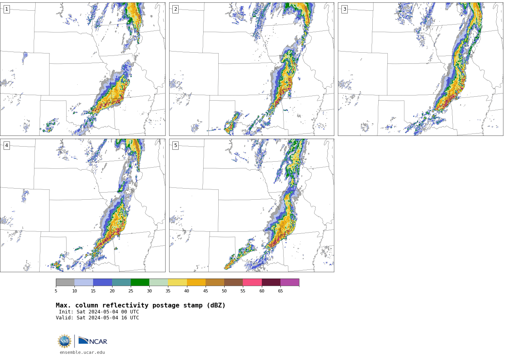The image size is (507, 357).
Task: Click the 'Max. column reflectivity postage stamp (dBZ)' title
Action: tap(141, 305)
